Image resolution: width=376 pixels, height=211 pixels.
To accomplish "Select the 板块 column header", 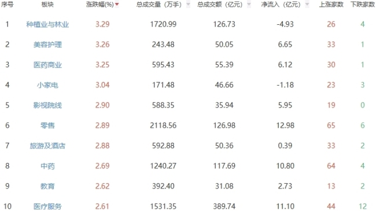I will (47, 4).
